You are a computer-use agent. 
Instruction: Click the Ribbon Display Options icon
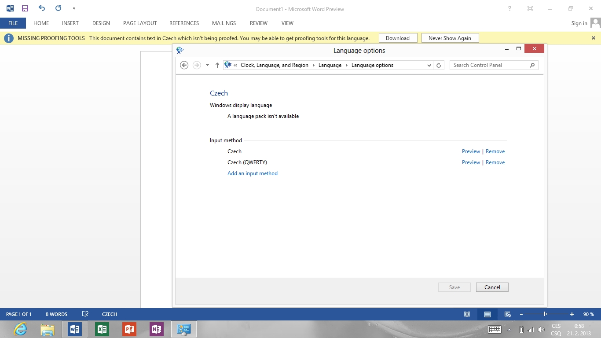[x=530, y=8]
